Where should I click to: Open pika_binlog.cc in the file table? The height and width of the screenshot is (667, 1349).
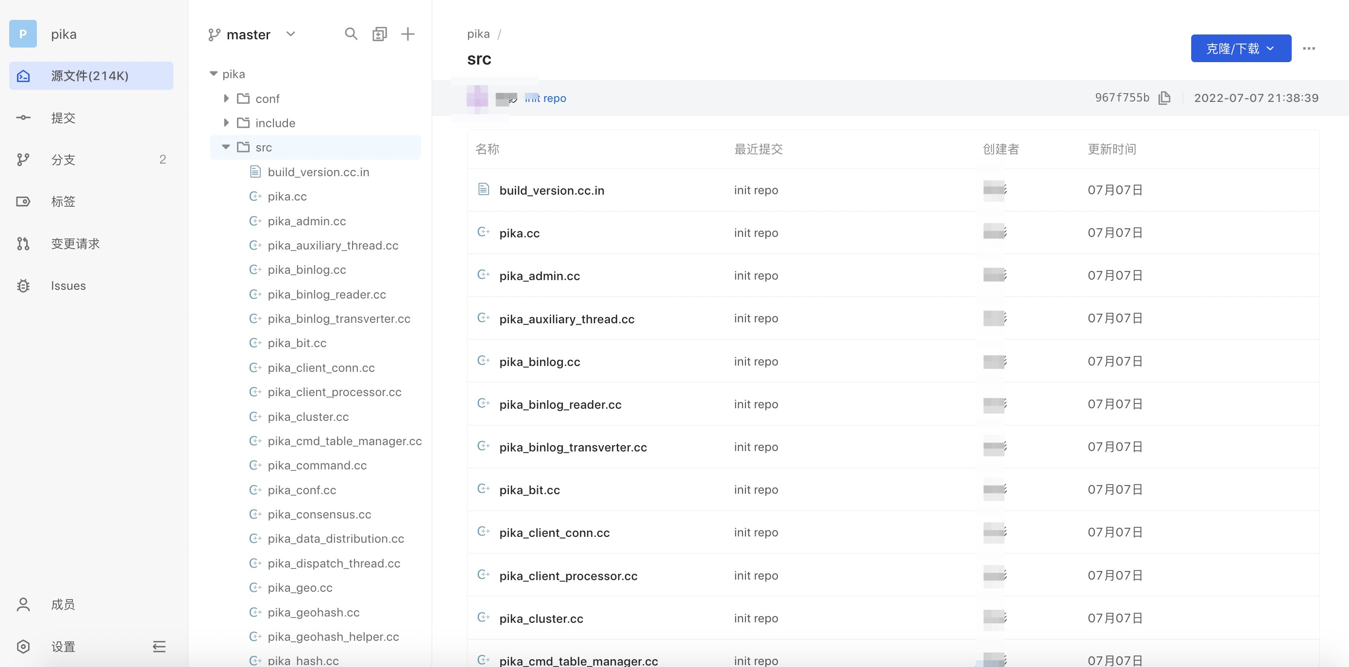540,362
